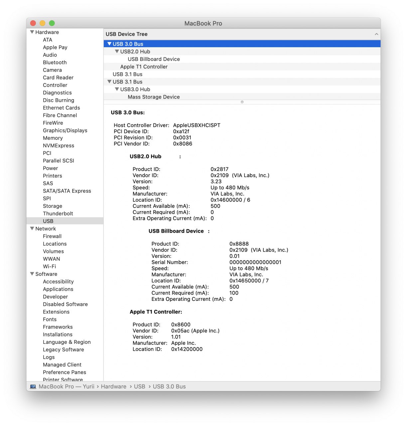Select Parallel SCSI in the sidebar
407x426 pixels.
pos(59,161)
